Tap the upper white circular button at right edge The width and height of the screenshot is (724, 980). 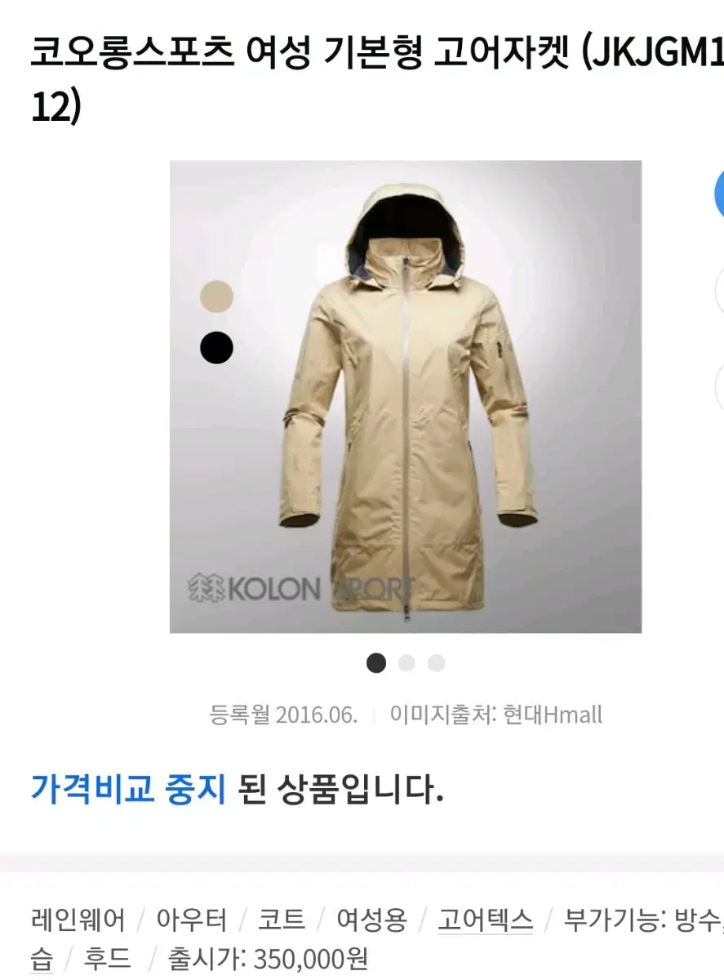[x=719, y=290]
